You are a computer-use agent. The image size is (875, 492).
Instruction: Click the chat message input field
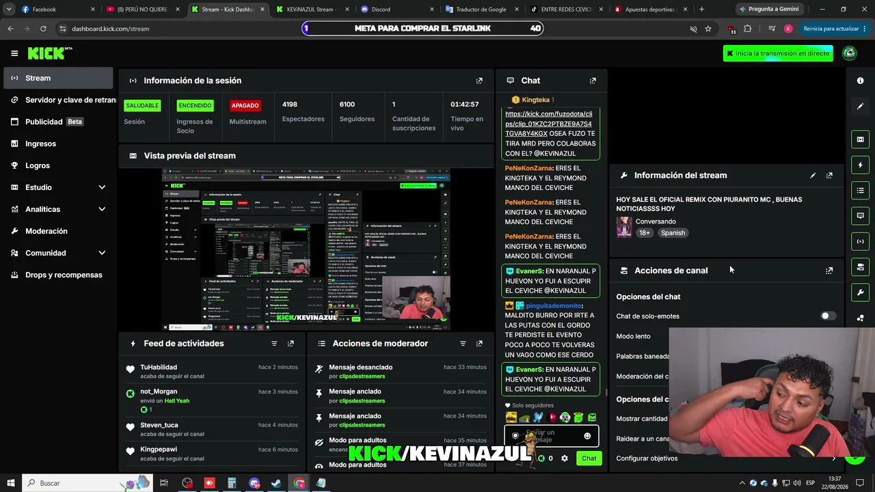551,436
